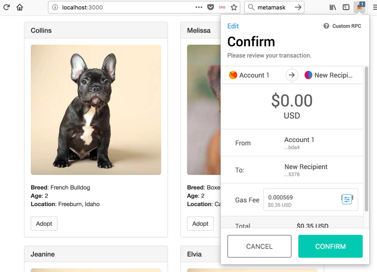The height and width of the screenshot is (272, 377).
Task: Bookmark this page with the star
Action: (x=234, y=7)
